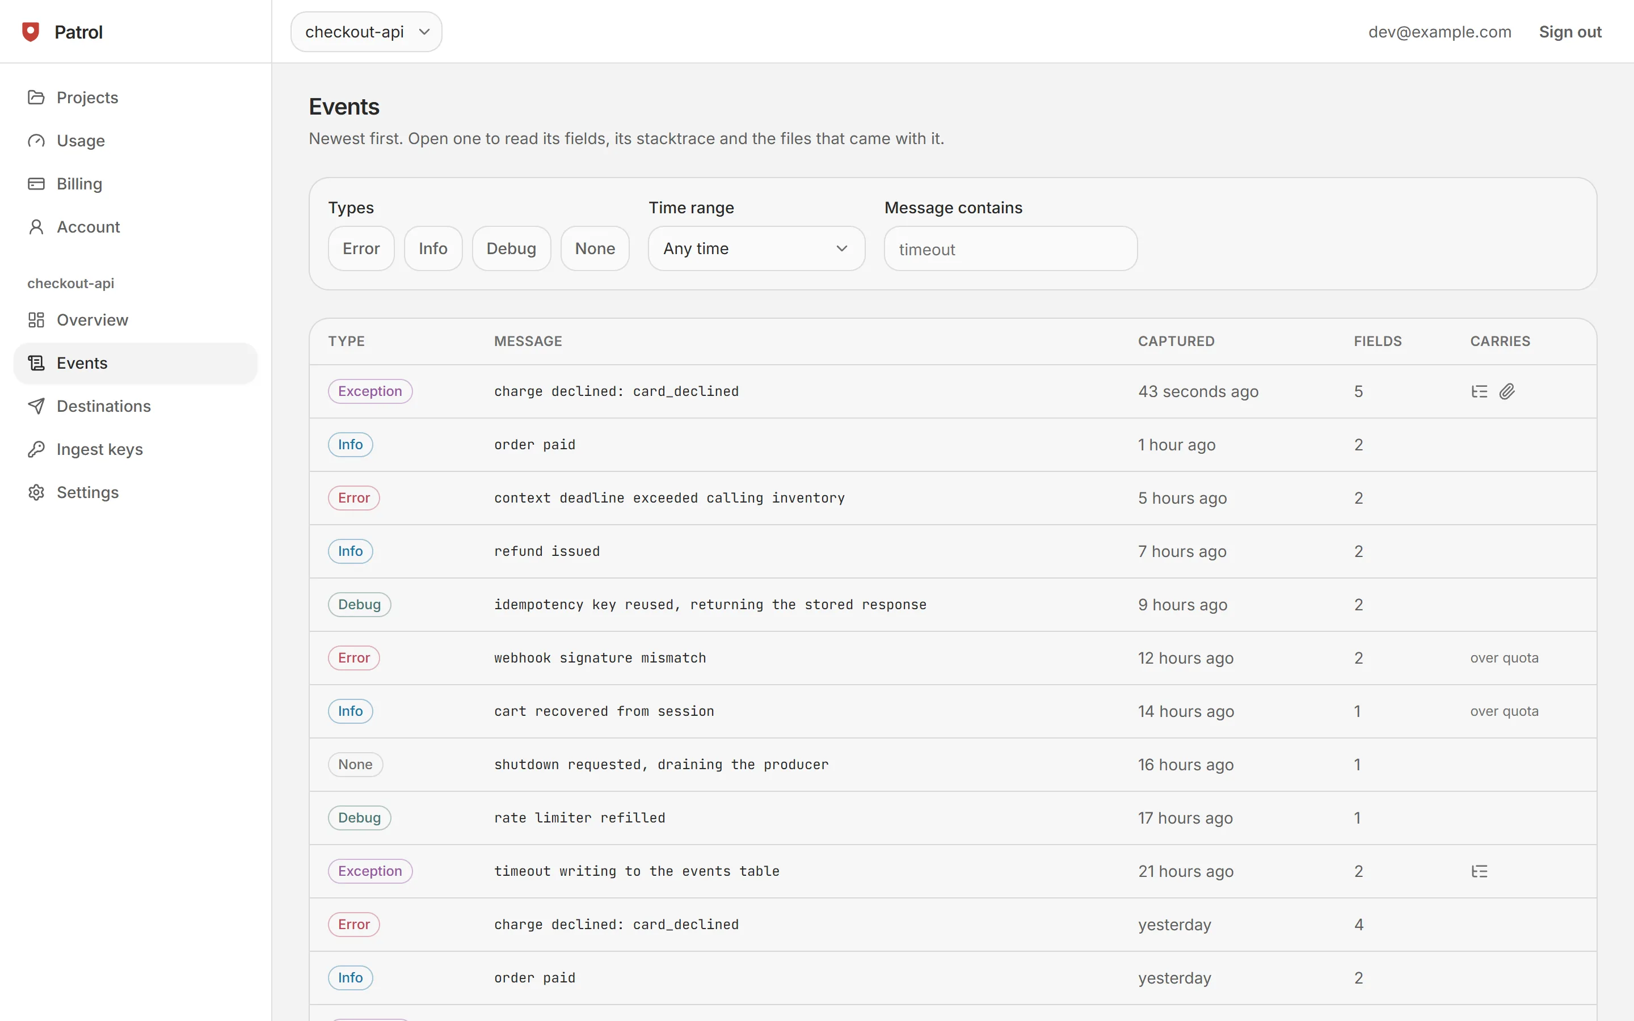Image resolution: width=1634 pixels, height=1021 pixels.
Task: Click the shutdown requested draining producer row
Action: pyautogui.click(x=953, y=765)
